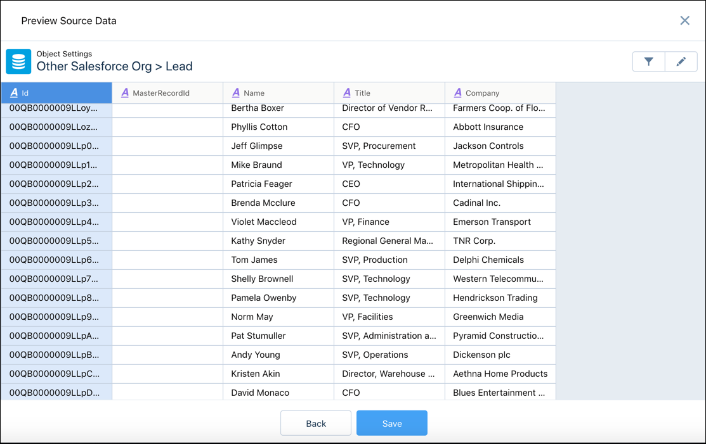The width and height of the screenshot is (706, 444).
Task: Select the Company column header
Action: 500,92
